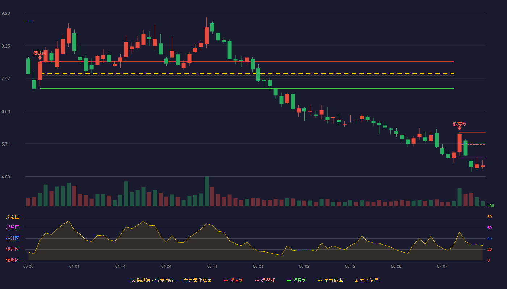Click the 05-21 date label
The height and width of the screenshot is (289, 507).
[258, 266]
